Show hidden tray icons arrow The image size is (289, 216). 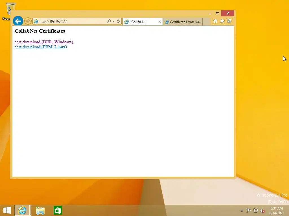[242, 211]
